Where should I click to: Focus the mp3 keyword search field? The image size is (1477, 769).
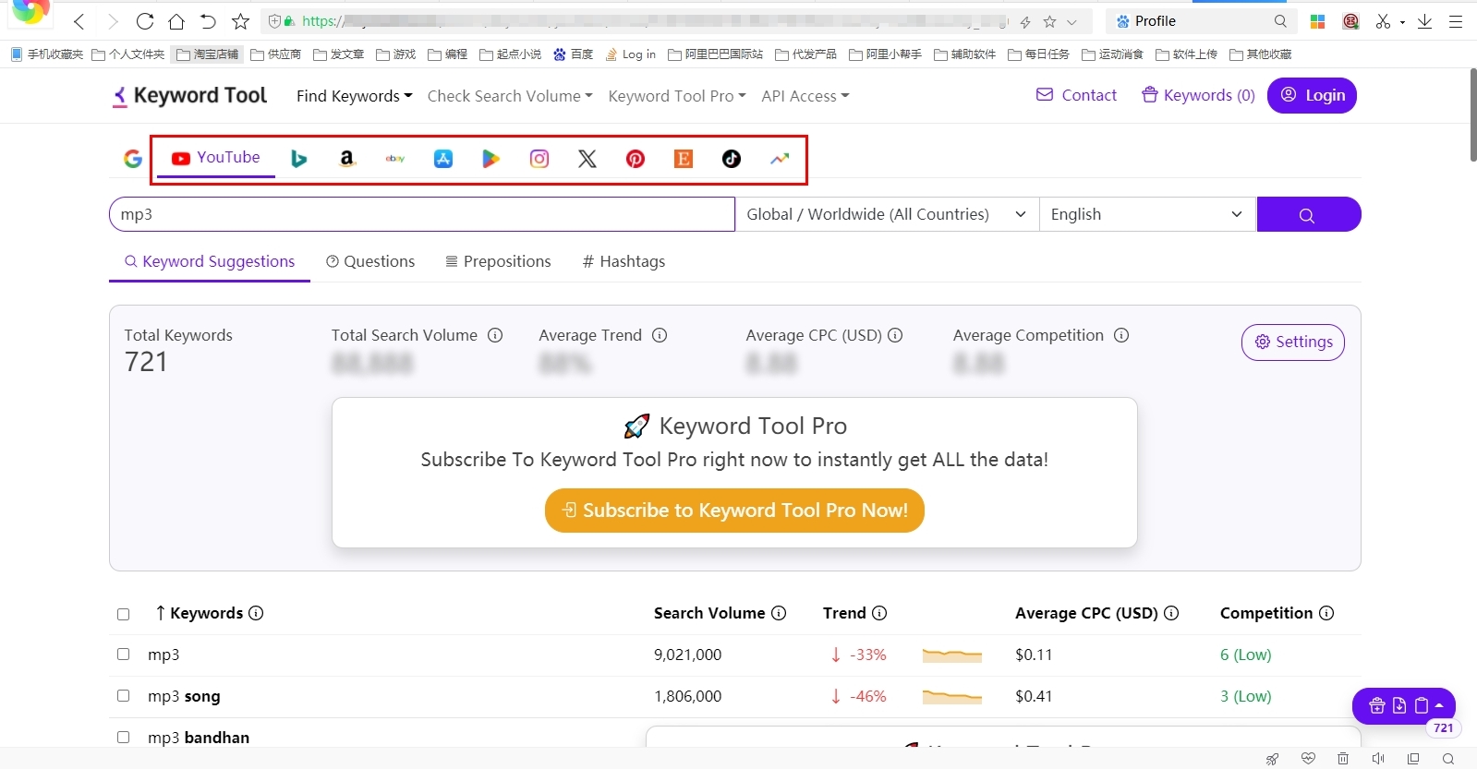pos(422,214)
